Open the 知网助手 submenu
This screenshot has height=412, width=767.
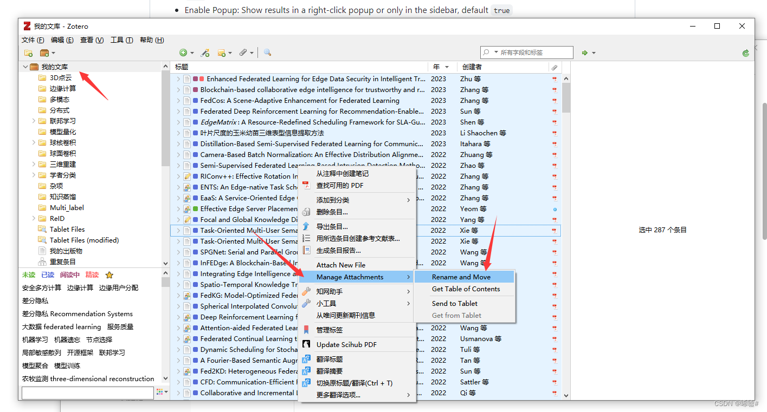coord(357,292)
